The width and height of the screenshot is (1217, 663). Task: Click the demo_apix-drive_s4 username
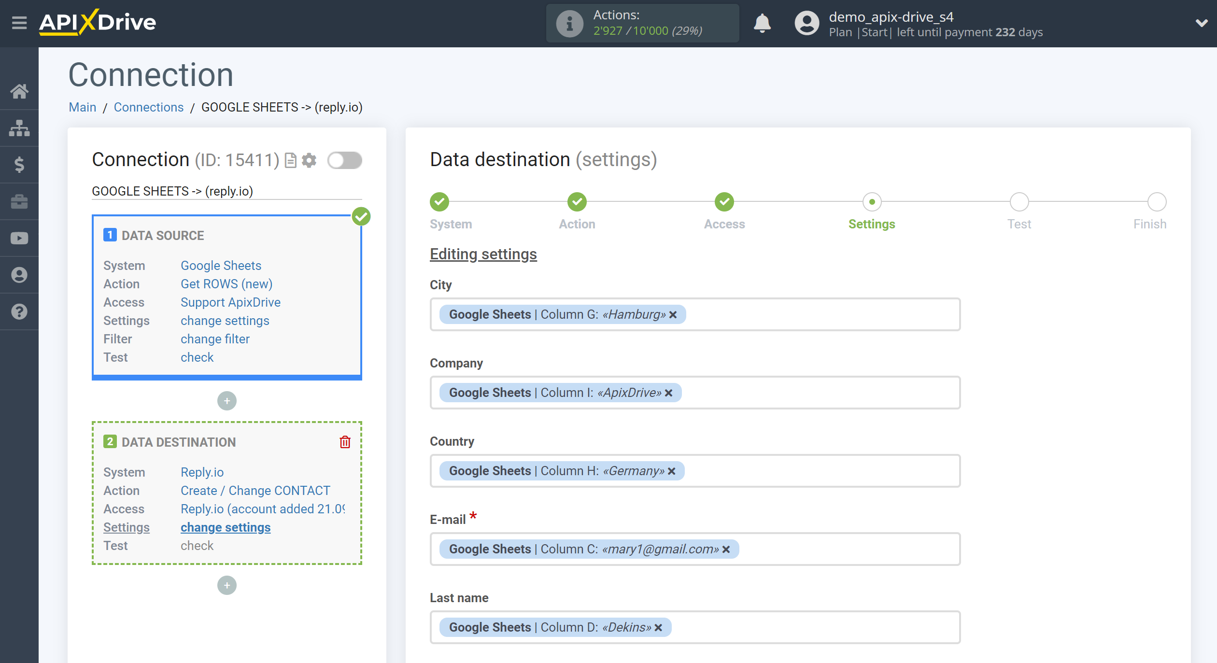click(891, 17)
